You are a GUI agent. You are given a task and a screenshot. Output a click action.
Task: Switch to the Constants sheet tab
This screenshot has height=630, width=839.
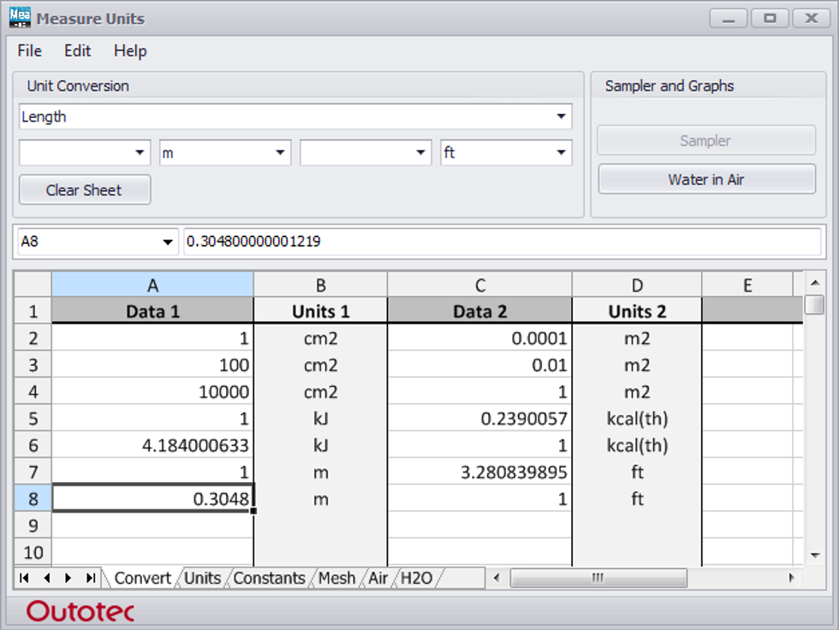click(x=269, y=578)
